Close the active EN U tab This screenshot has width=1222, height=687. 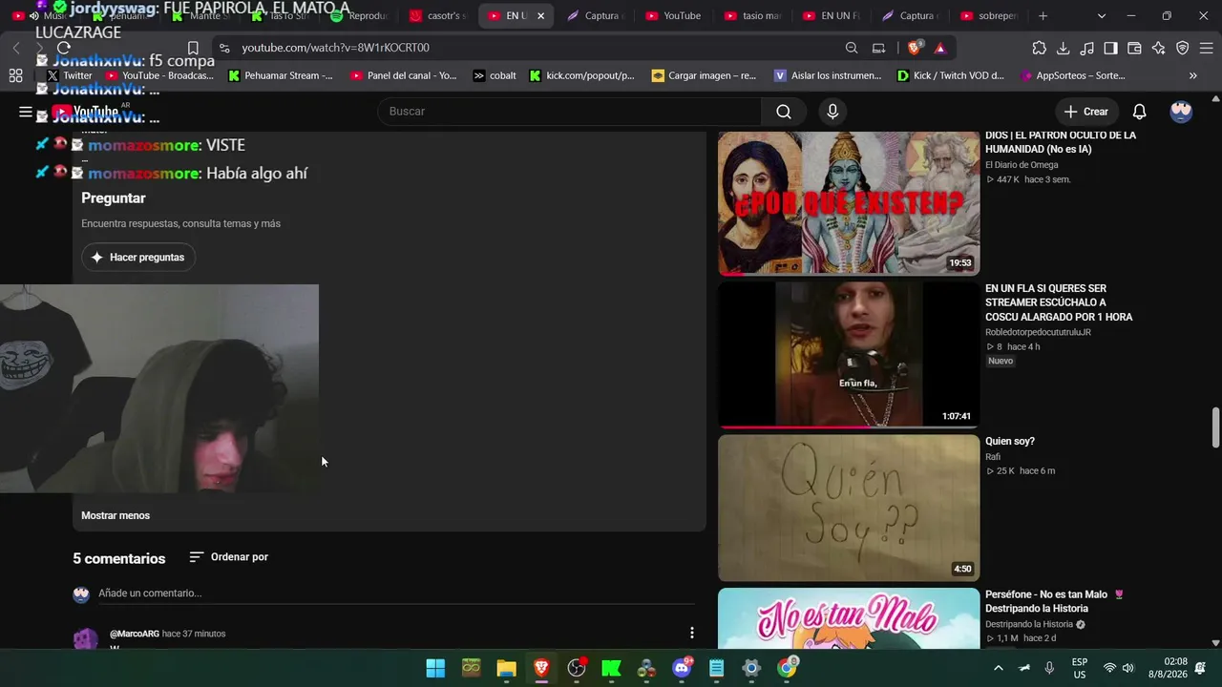click(541, 15)
